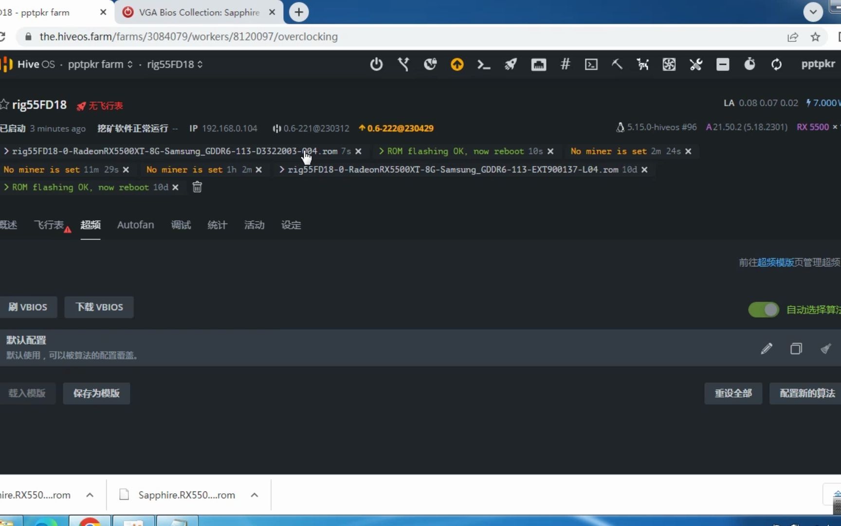Click the tuning gauge icon in toolbar
This screenshot has height=526, width=841.
(x=430, y=64)
